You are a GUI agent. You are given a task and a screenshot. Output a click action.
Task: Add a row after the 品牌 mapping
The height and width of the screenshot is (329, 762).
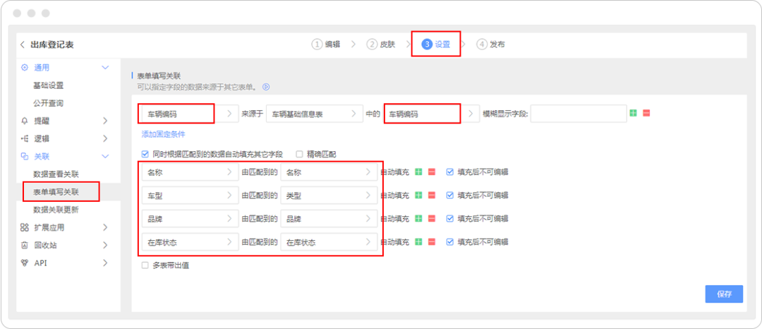418,219
